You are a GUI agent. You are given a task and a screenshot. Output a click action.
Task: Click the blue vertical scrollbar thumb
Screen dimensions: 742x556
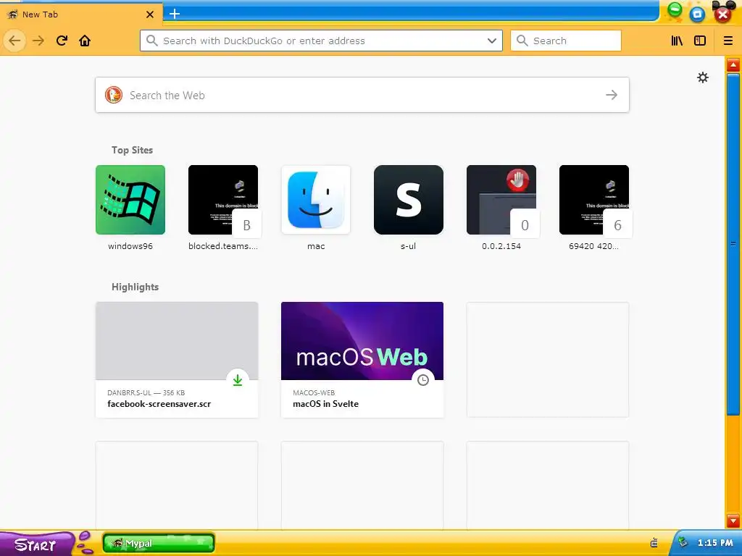coord(733,244)
